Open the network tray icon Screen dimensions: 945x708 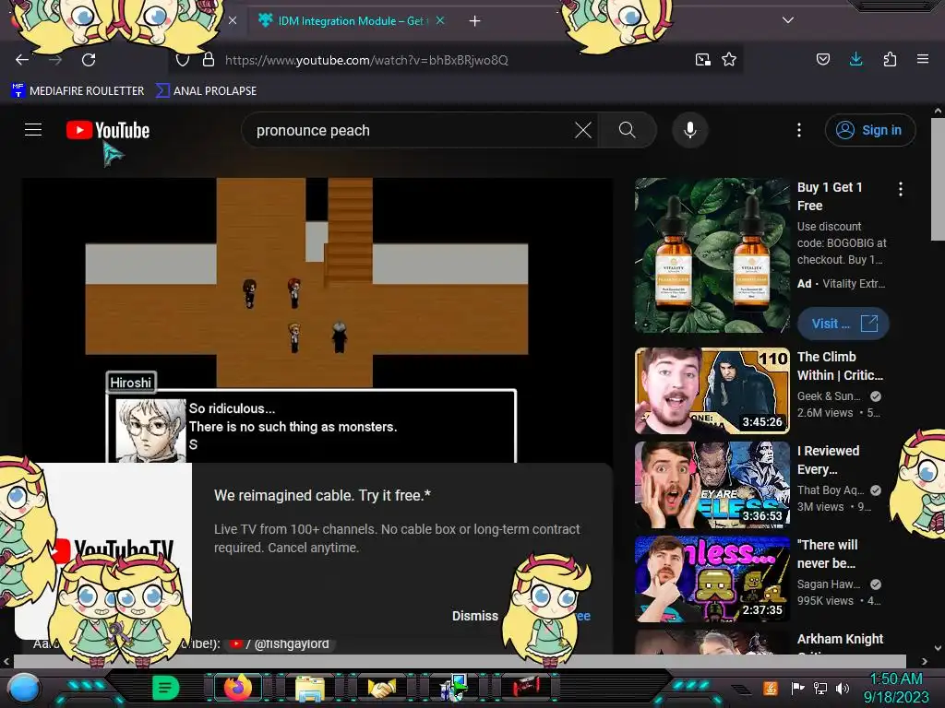(820, 688)
